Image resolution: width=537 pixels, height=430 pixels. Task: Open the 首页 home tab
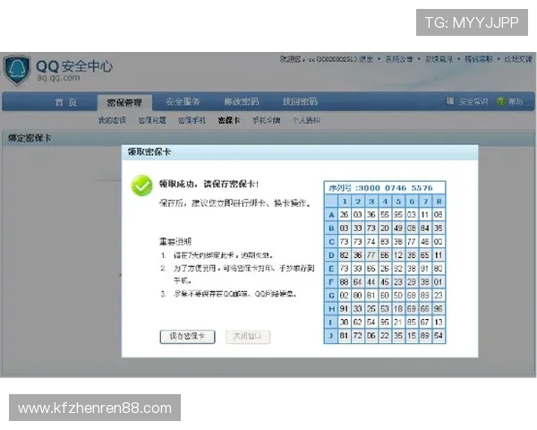[66, 102]
